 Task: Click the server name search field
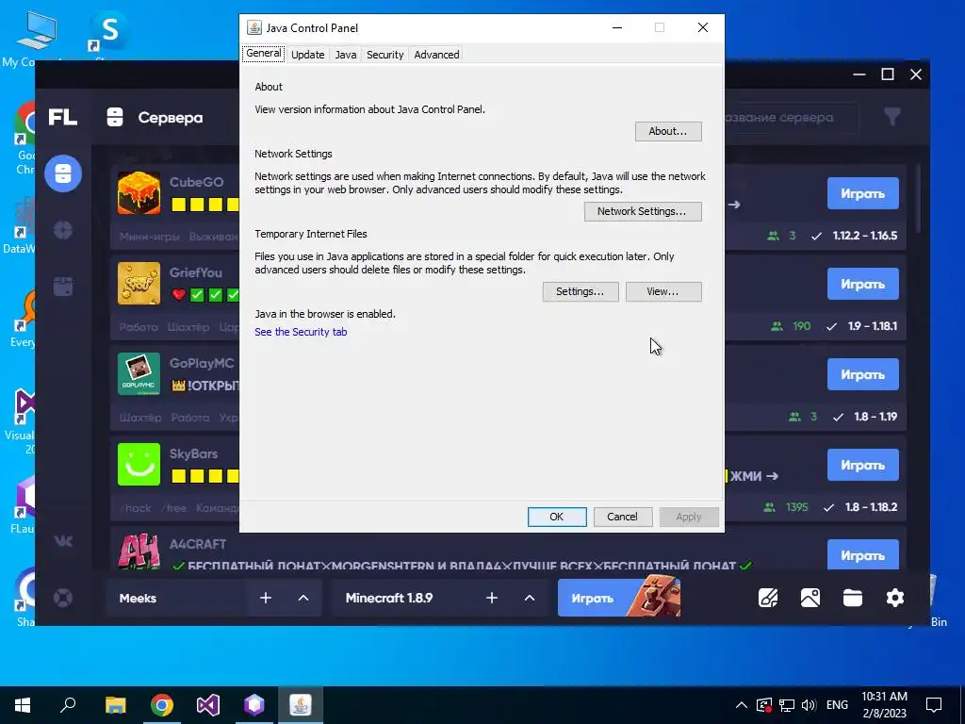point(791,118)
